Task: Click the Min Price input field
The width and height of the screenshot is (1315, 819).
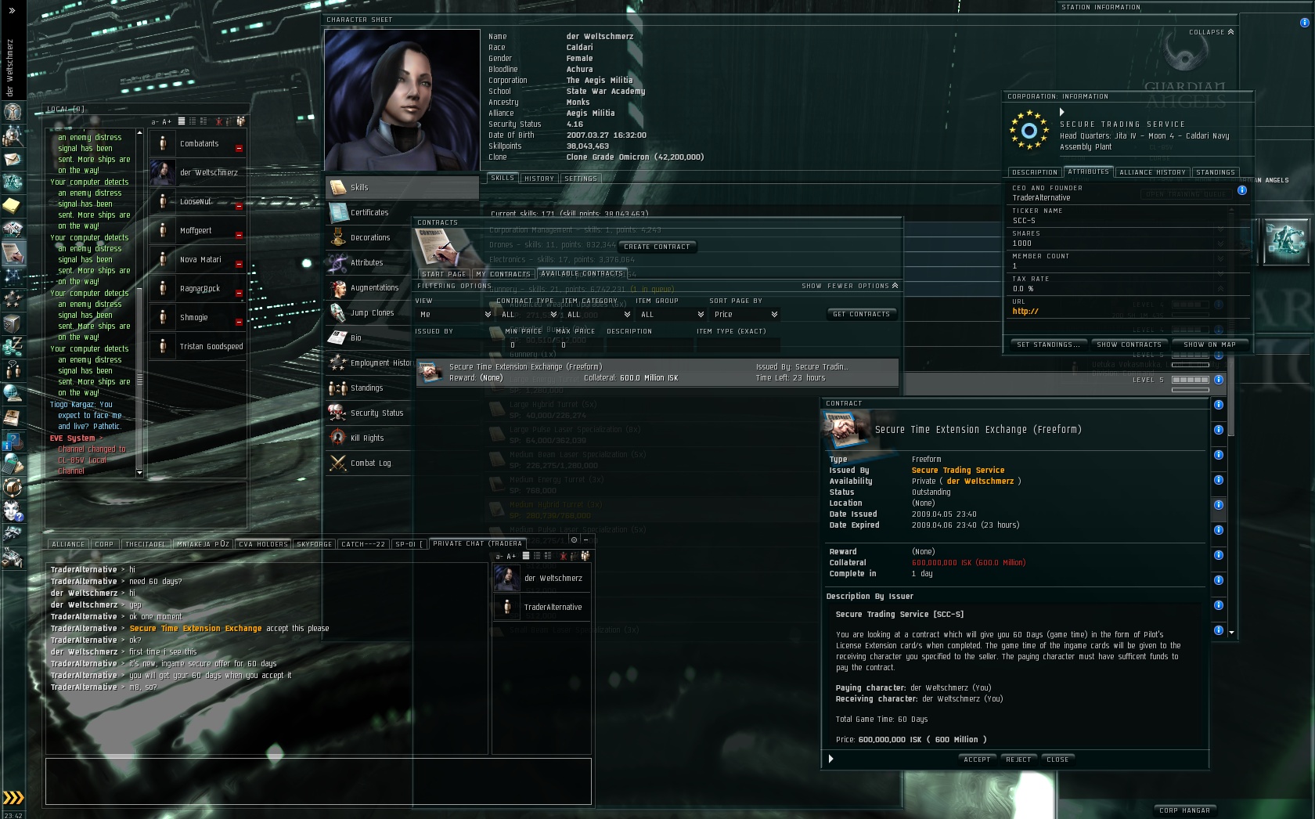Action: pos(528,345)
